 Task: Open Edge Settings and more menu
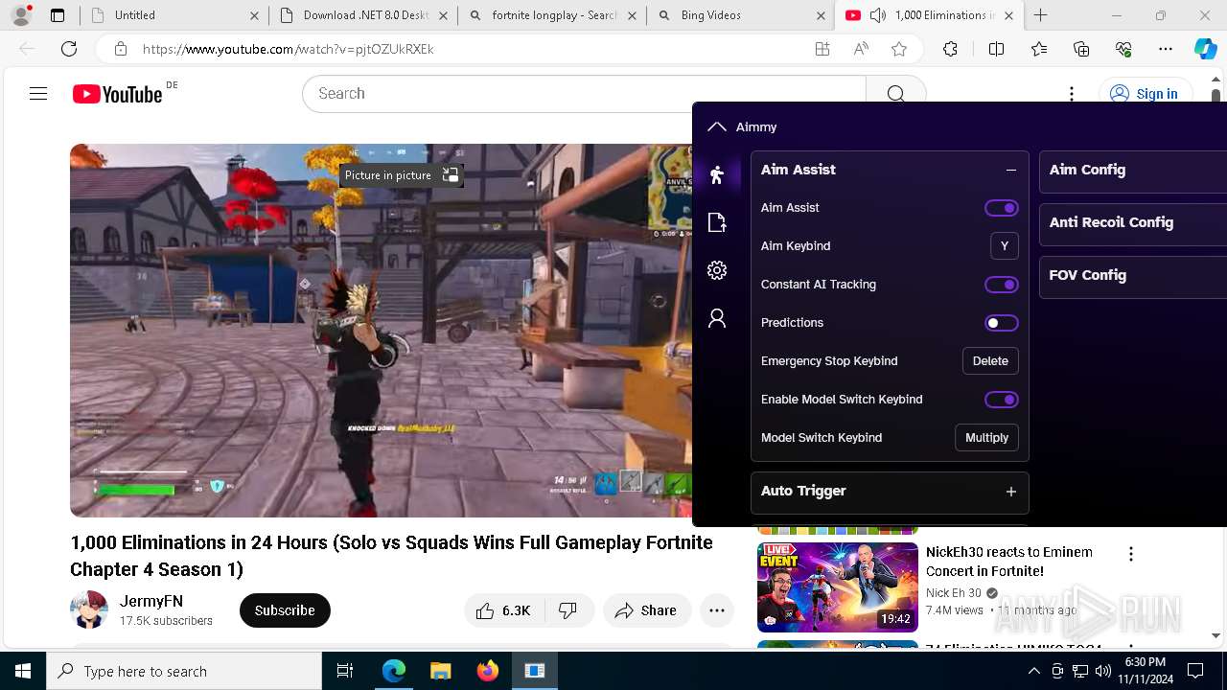(x=1166, y=49)
